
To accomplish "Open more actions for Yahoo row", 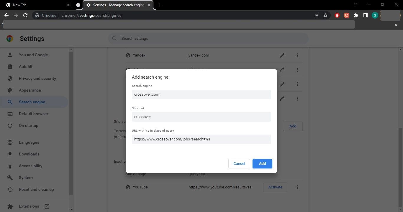I will (x=297, y=70).
